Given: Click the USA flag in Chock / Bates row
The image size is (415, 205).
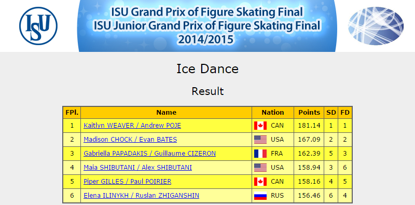Looking at the screenshot, I should click(x=260, y=140).
